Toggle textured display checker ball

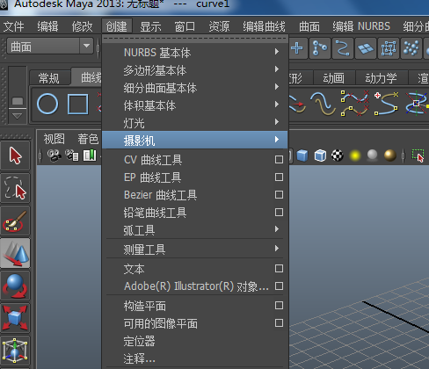pos(338,156)
